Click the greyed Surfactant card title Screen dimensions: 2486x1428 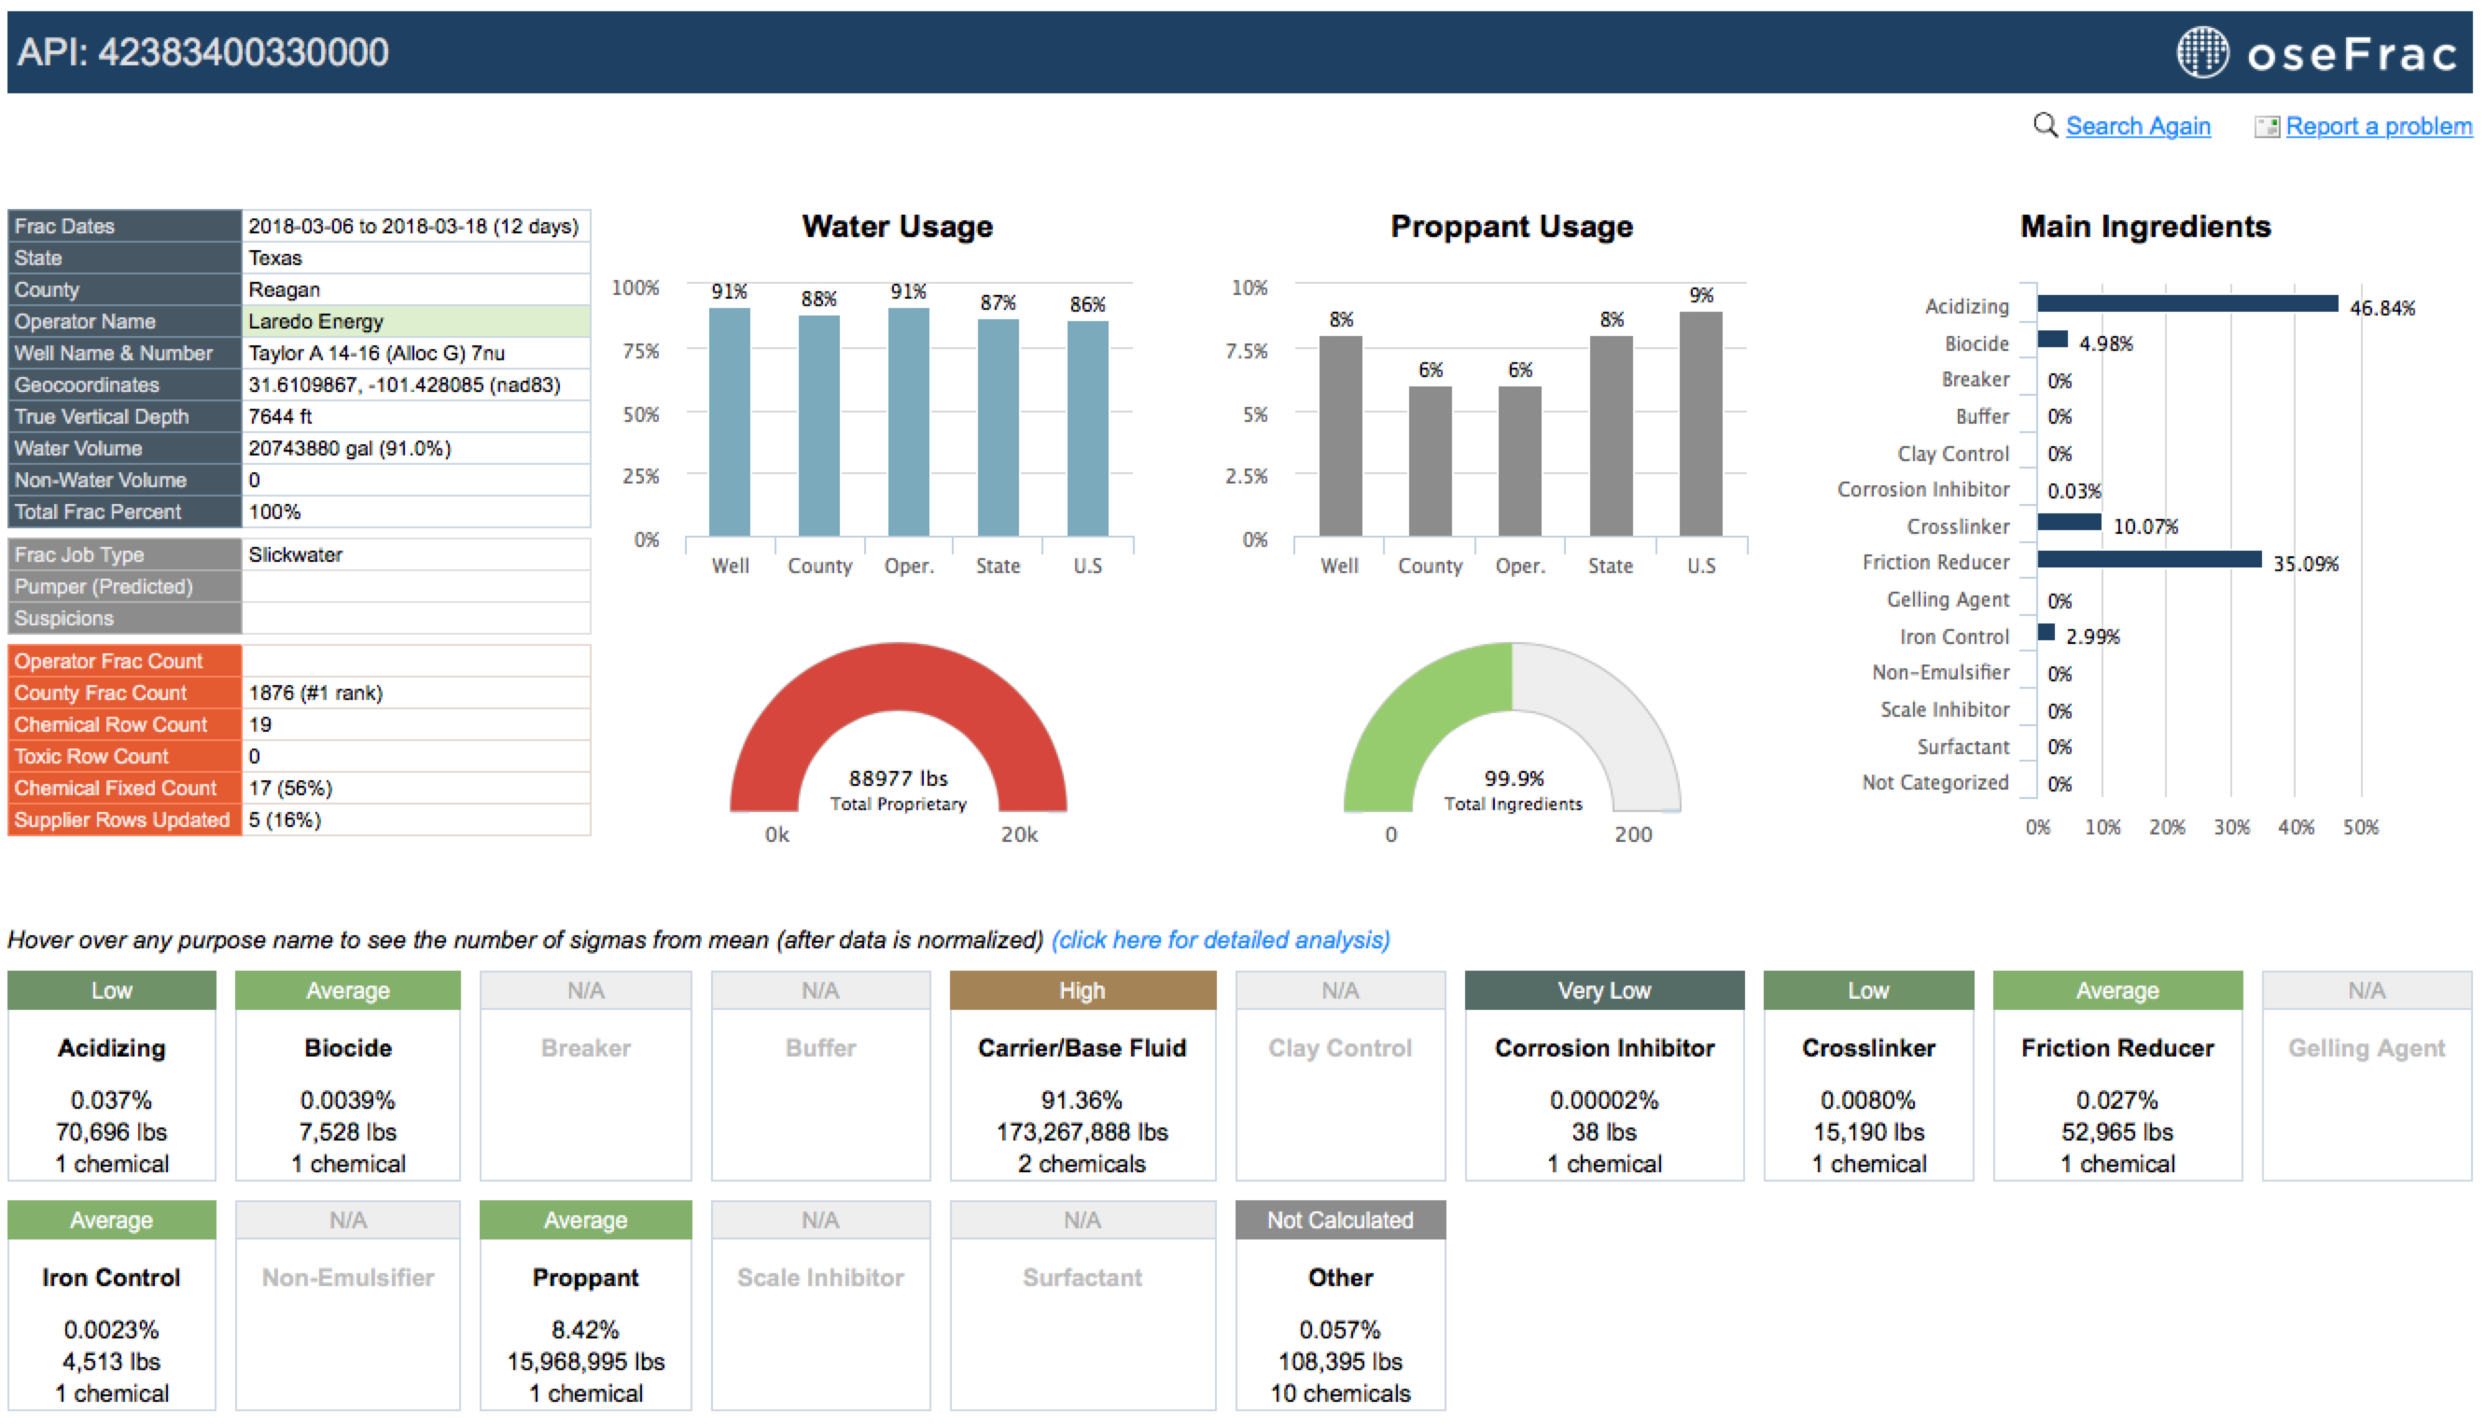[x=1082, y=1277]
